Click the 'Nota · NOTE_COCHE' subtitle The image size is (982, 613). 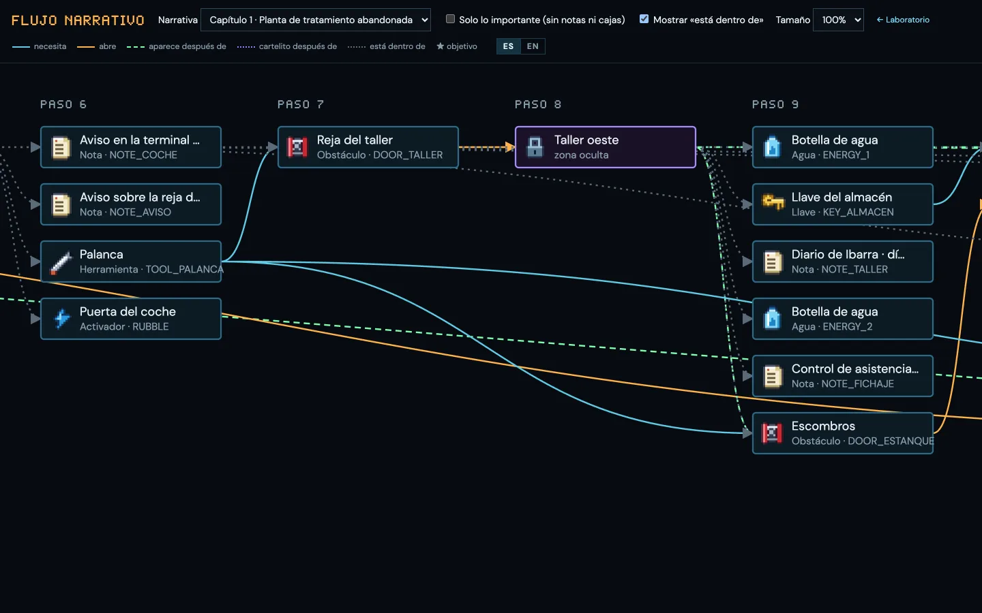click(x=128, y=155)
